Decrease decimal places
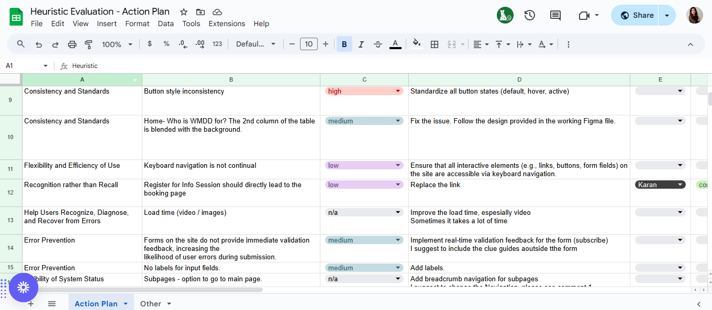The image size is (712, 310). [183, 44]
